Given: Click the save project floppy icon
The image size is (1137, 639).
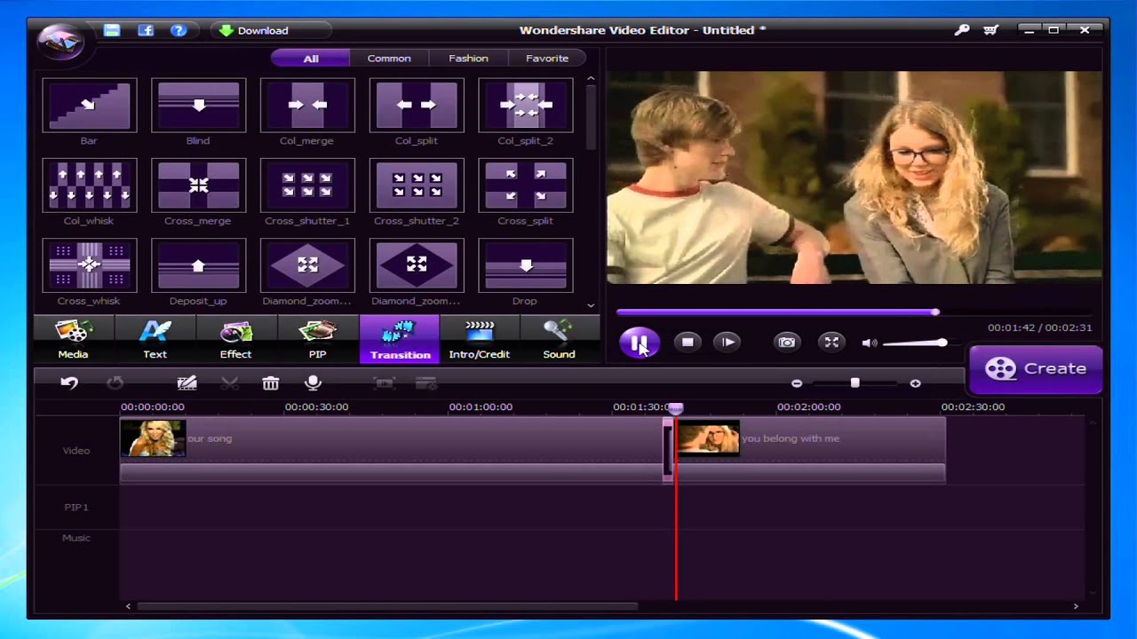Looking at the screenshot, I should tap(112, 30).
